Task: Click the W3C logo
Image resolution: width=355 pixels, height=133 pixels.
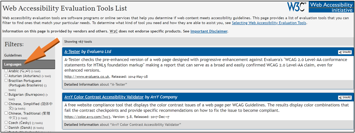Action: 297,7
